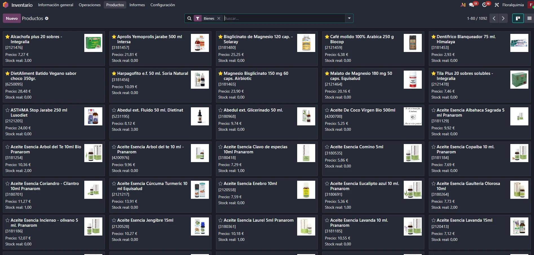Screen dimensions: 534x255
Task: Open the Operaciones menu
Action: (x=90, y=5)
